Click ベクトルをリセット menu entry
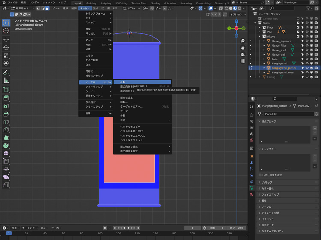 coord(131,140)
